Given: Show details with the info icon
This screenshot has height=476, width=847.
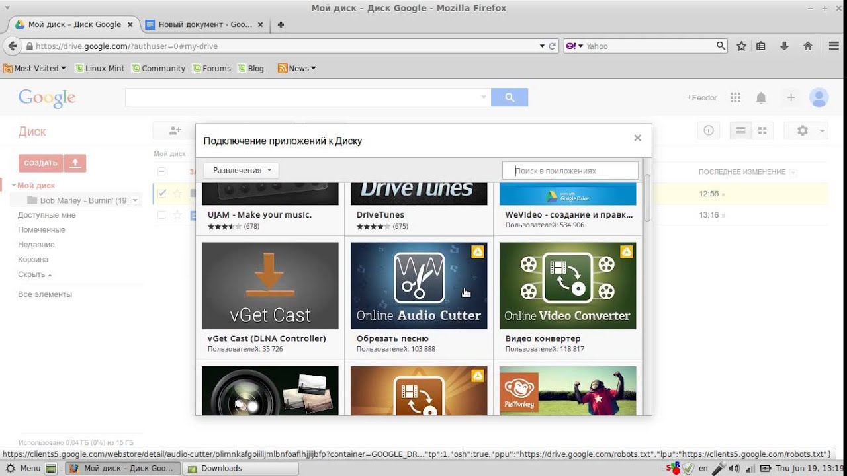Looking at the screenshot, I should (x=708, y=130).
